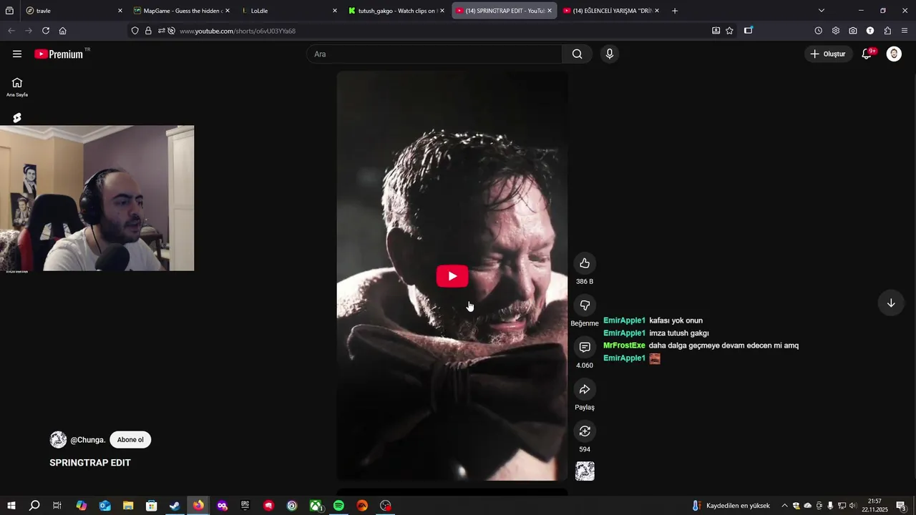Bookmark this page with the star
This screenshot has width=916, height=515.
[730, 31]
